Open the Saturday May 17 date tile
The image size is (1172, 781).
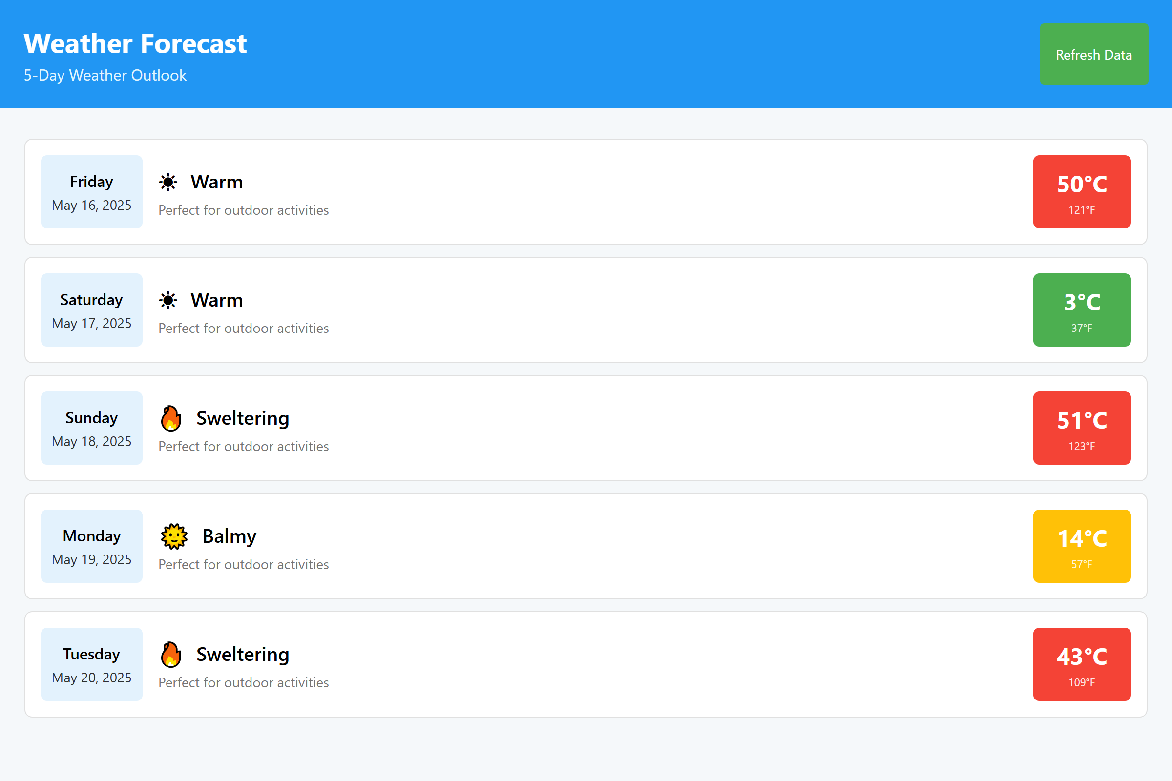pyautogui.click(x=92, y=310)
